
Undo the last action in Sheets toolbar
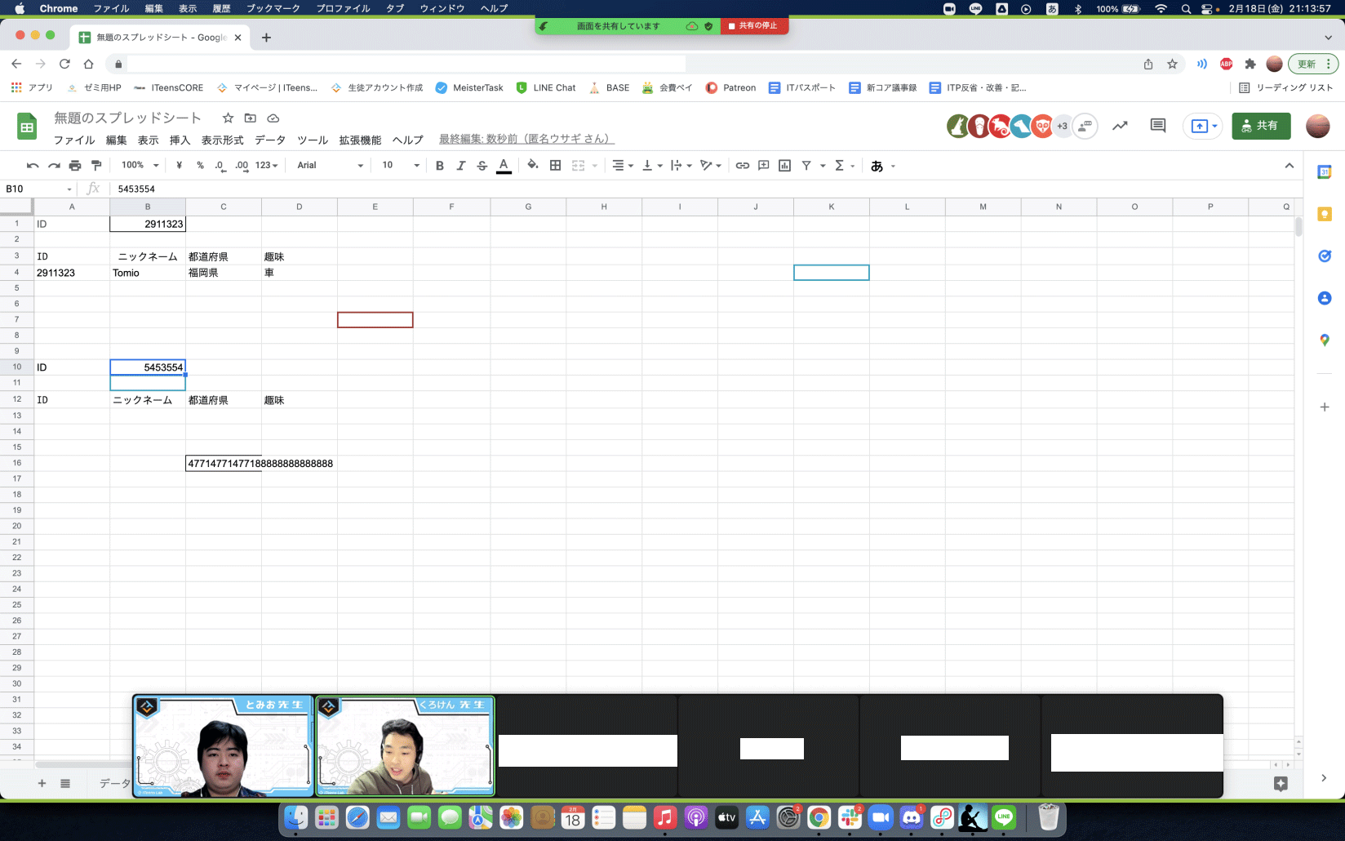pos(33,166)
